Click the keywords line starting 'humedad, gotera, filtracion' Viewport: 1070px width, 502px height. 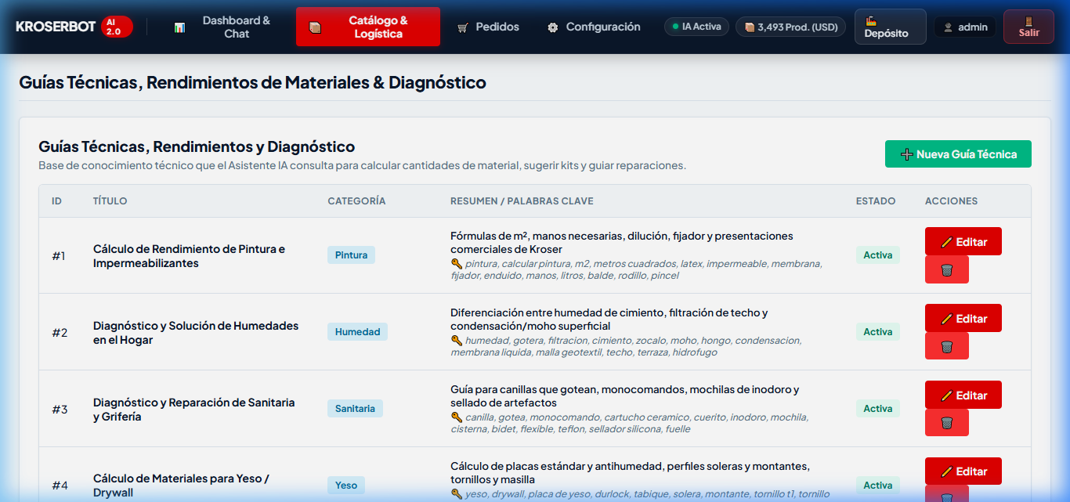(626, 346)
